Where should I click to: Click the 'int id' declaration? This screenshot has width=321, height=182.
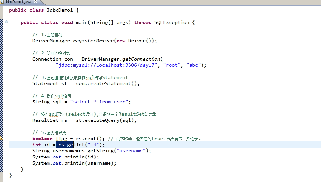pos(41,145)
